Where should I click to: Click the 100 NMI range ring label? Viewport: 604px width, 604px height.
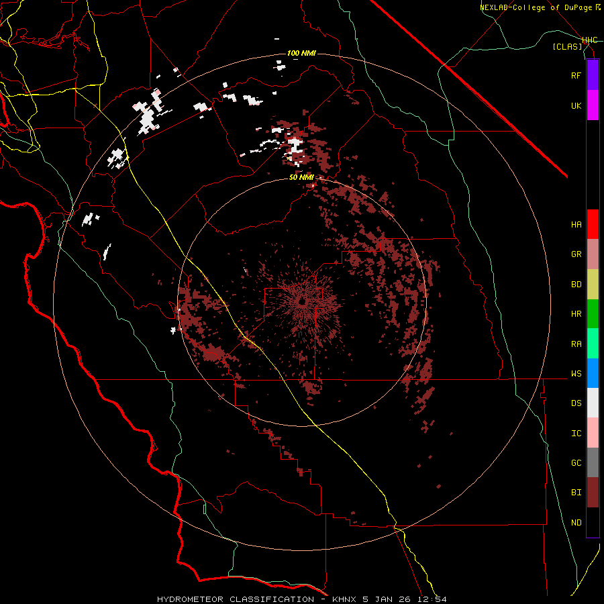coord(301,53)
